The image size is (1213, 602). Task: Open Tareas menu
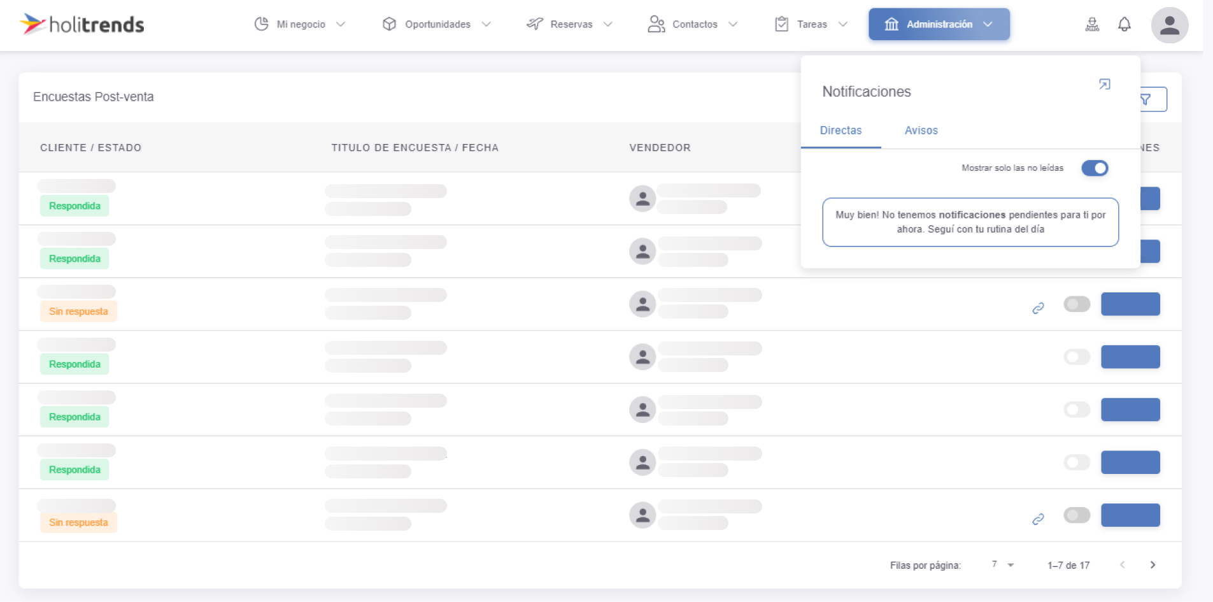coord(811,24)
